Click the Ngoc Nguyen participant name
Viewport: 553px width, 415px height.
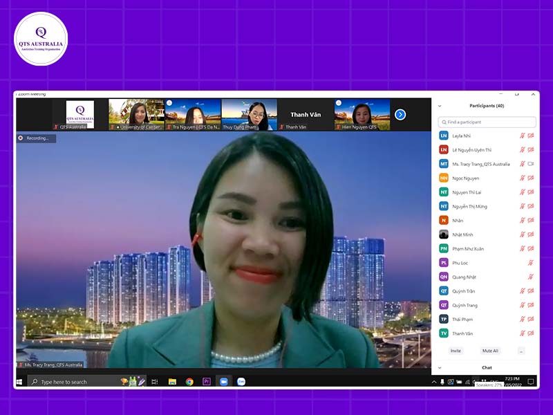point(465,178)
